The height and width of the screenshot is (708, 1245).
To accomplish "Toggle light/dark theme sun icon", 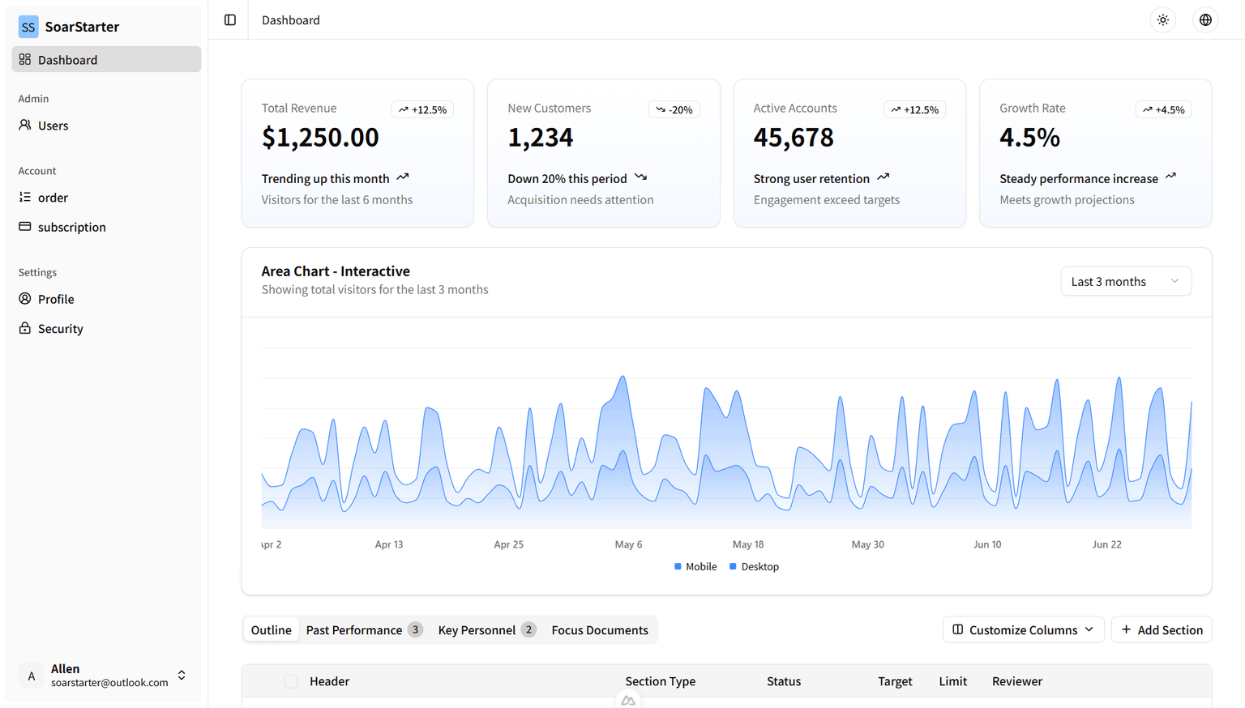I will [1163, 20].
